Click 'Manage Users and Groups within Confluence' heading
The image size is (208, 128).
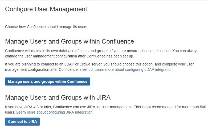point(70,41)
